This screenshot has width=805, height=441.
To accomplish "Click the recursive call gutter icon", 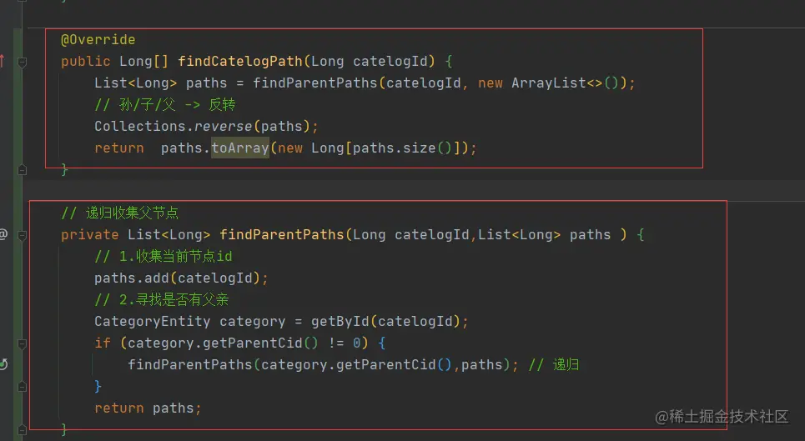I will tap(3, 364).
